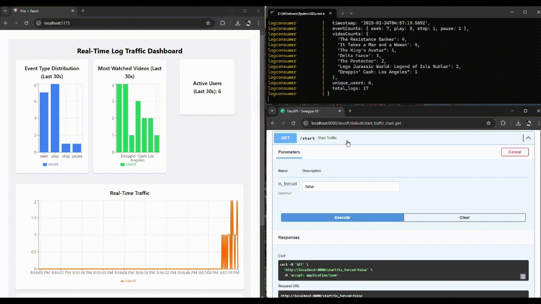Select the Parameters tab in Swagger
Screen dimensions: 541x304
click(288, 152)
